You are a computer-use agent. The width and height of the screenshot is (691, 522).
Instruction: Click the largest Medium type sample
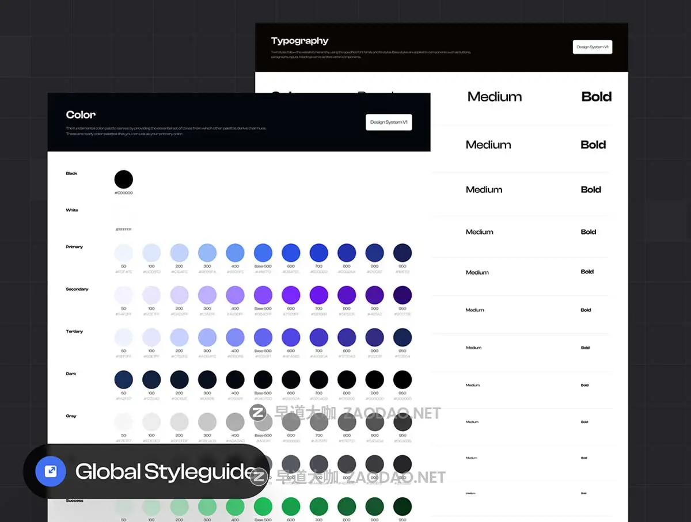point(495,96)
